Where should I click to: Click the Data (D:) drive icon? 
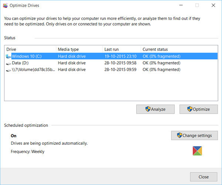tap(9, 64)
